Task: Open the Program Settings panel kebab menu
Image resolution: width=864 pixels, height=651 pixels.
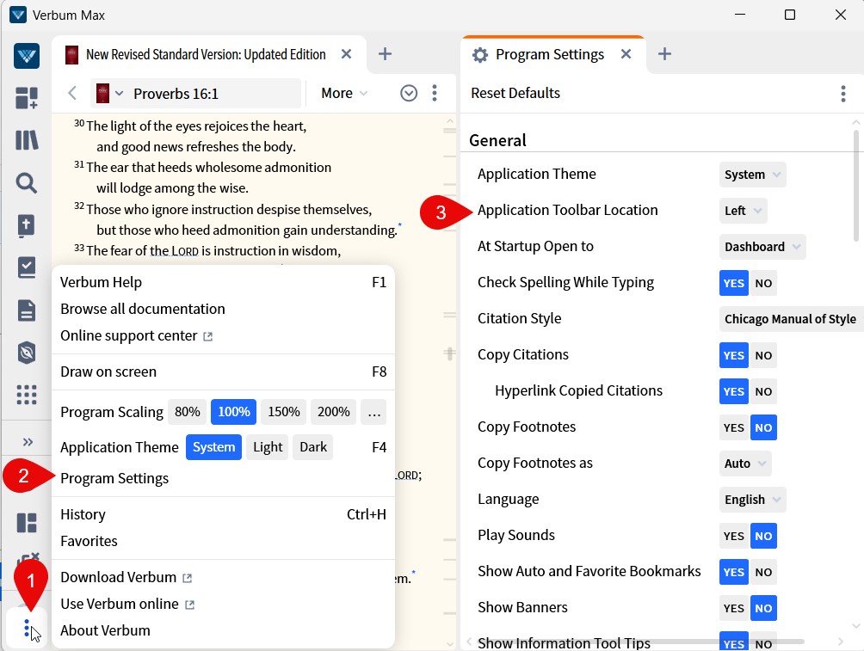Action: coord(843,94)
